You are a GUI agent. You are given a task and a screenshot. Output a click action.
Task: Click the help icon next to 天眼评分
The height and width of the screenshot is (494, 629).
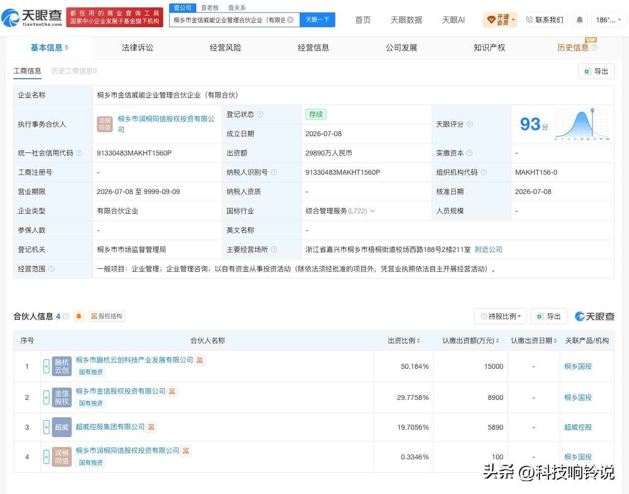pos(470,124)
